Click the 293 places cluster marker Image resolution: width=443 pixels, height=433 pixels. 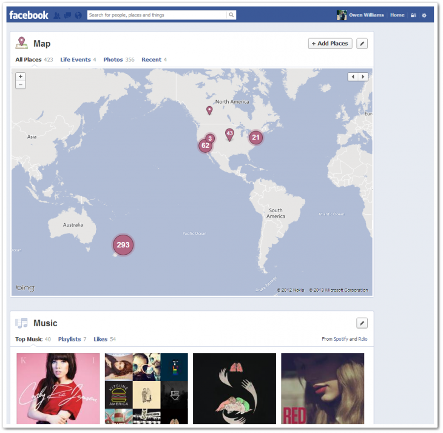coord(123,245)
